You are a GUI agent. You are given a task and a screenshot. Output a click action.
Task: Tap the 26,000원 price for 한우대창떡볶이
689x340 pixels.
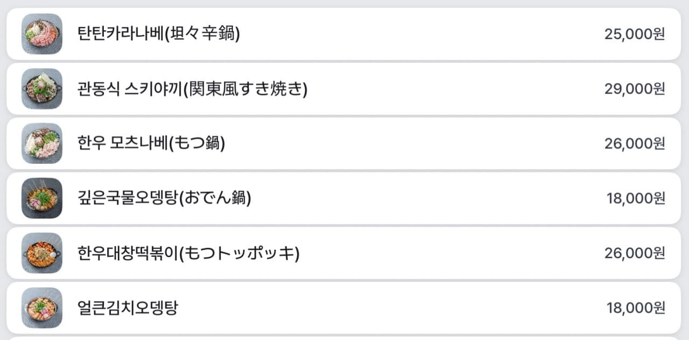(635, 253)
